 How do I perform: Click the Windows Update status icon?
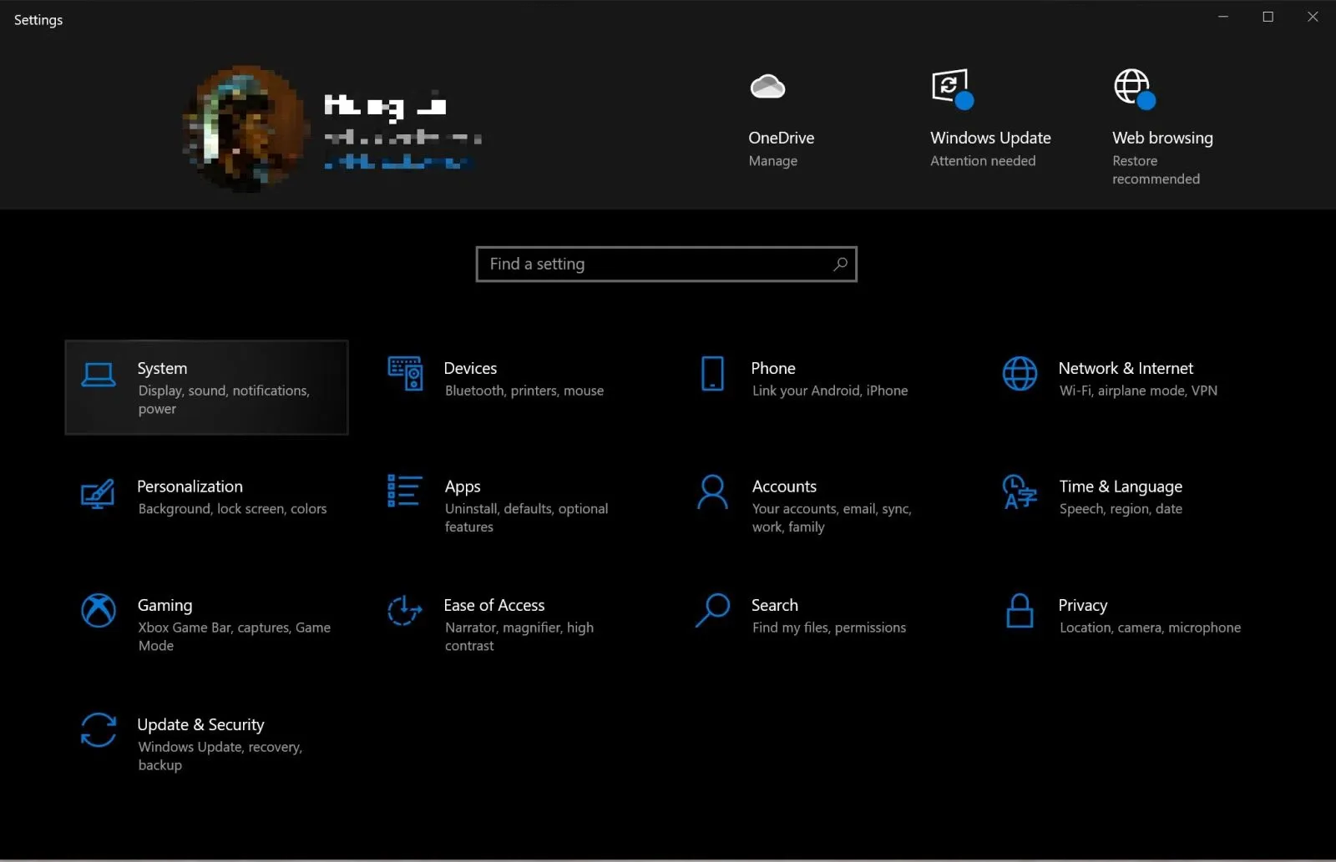point(952,88)
